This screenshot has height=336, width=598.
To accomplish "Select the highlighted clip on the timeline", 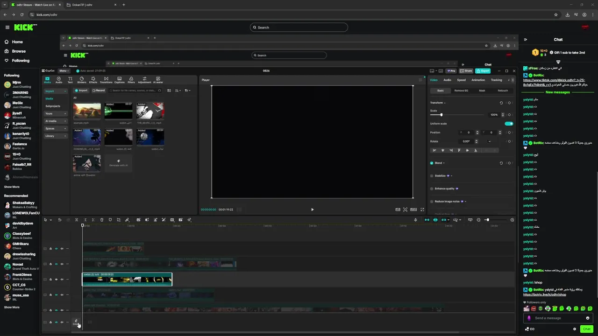I will coord(127,280).
